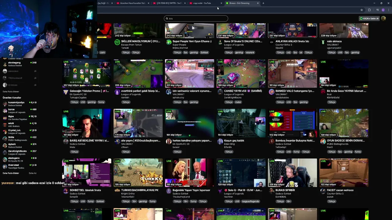Switch to the Amerikan Hava Kuvvetleri tab
Viewport: 392px width, 220px height.
(133, 3)
